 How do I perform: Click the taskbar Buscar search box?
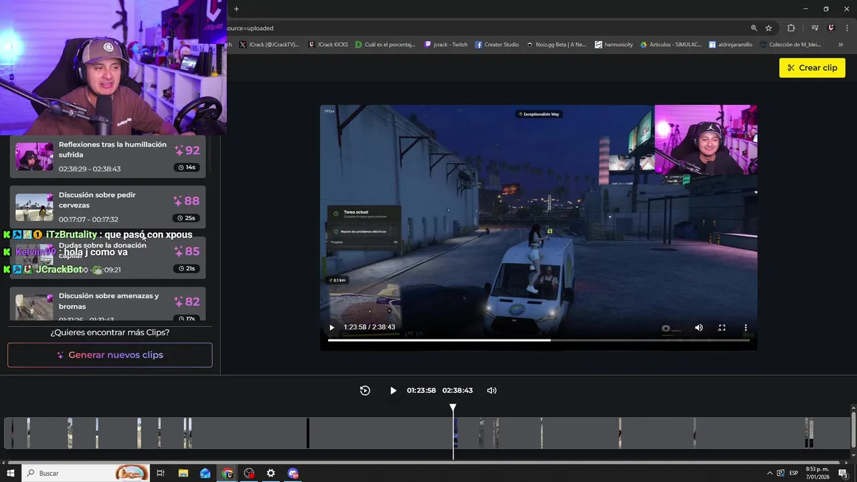pyautogui.click(x=86, y=473)
